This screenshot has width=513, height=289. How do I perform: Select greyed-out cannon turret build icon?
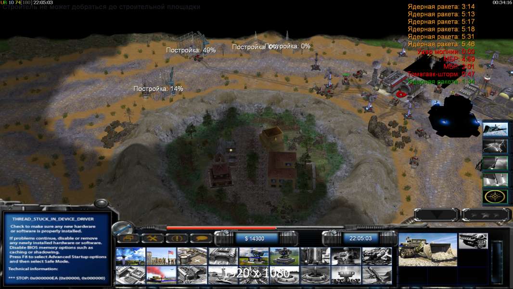346,256
